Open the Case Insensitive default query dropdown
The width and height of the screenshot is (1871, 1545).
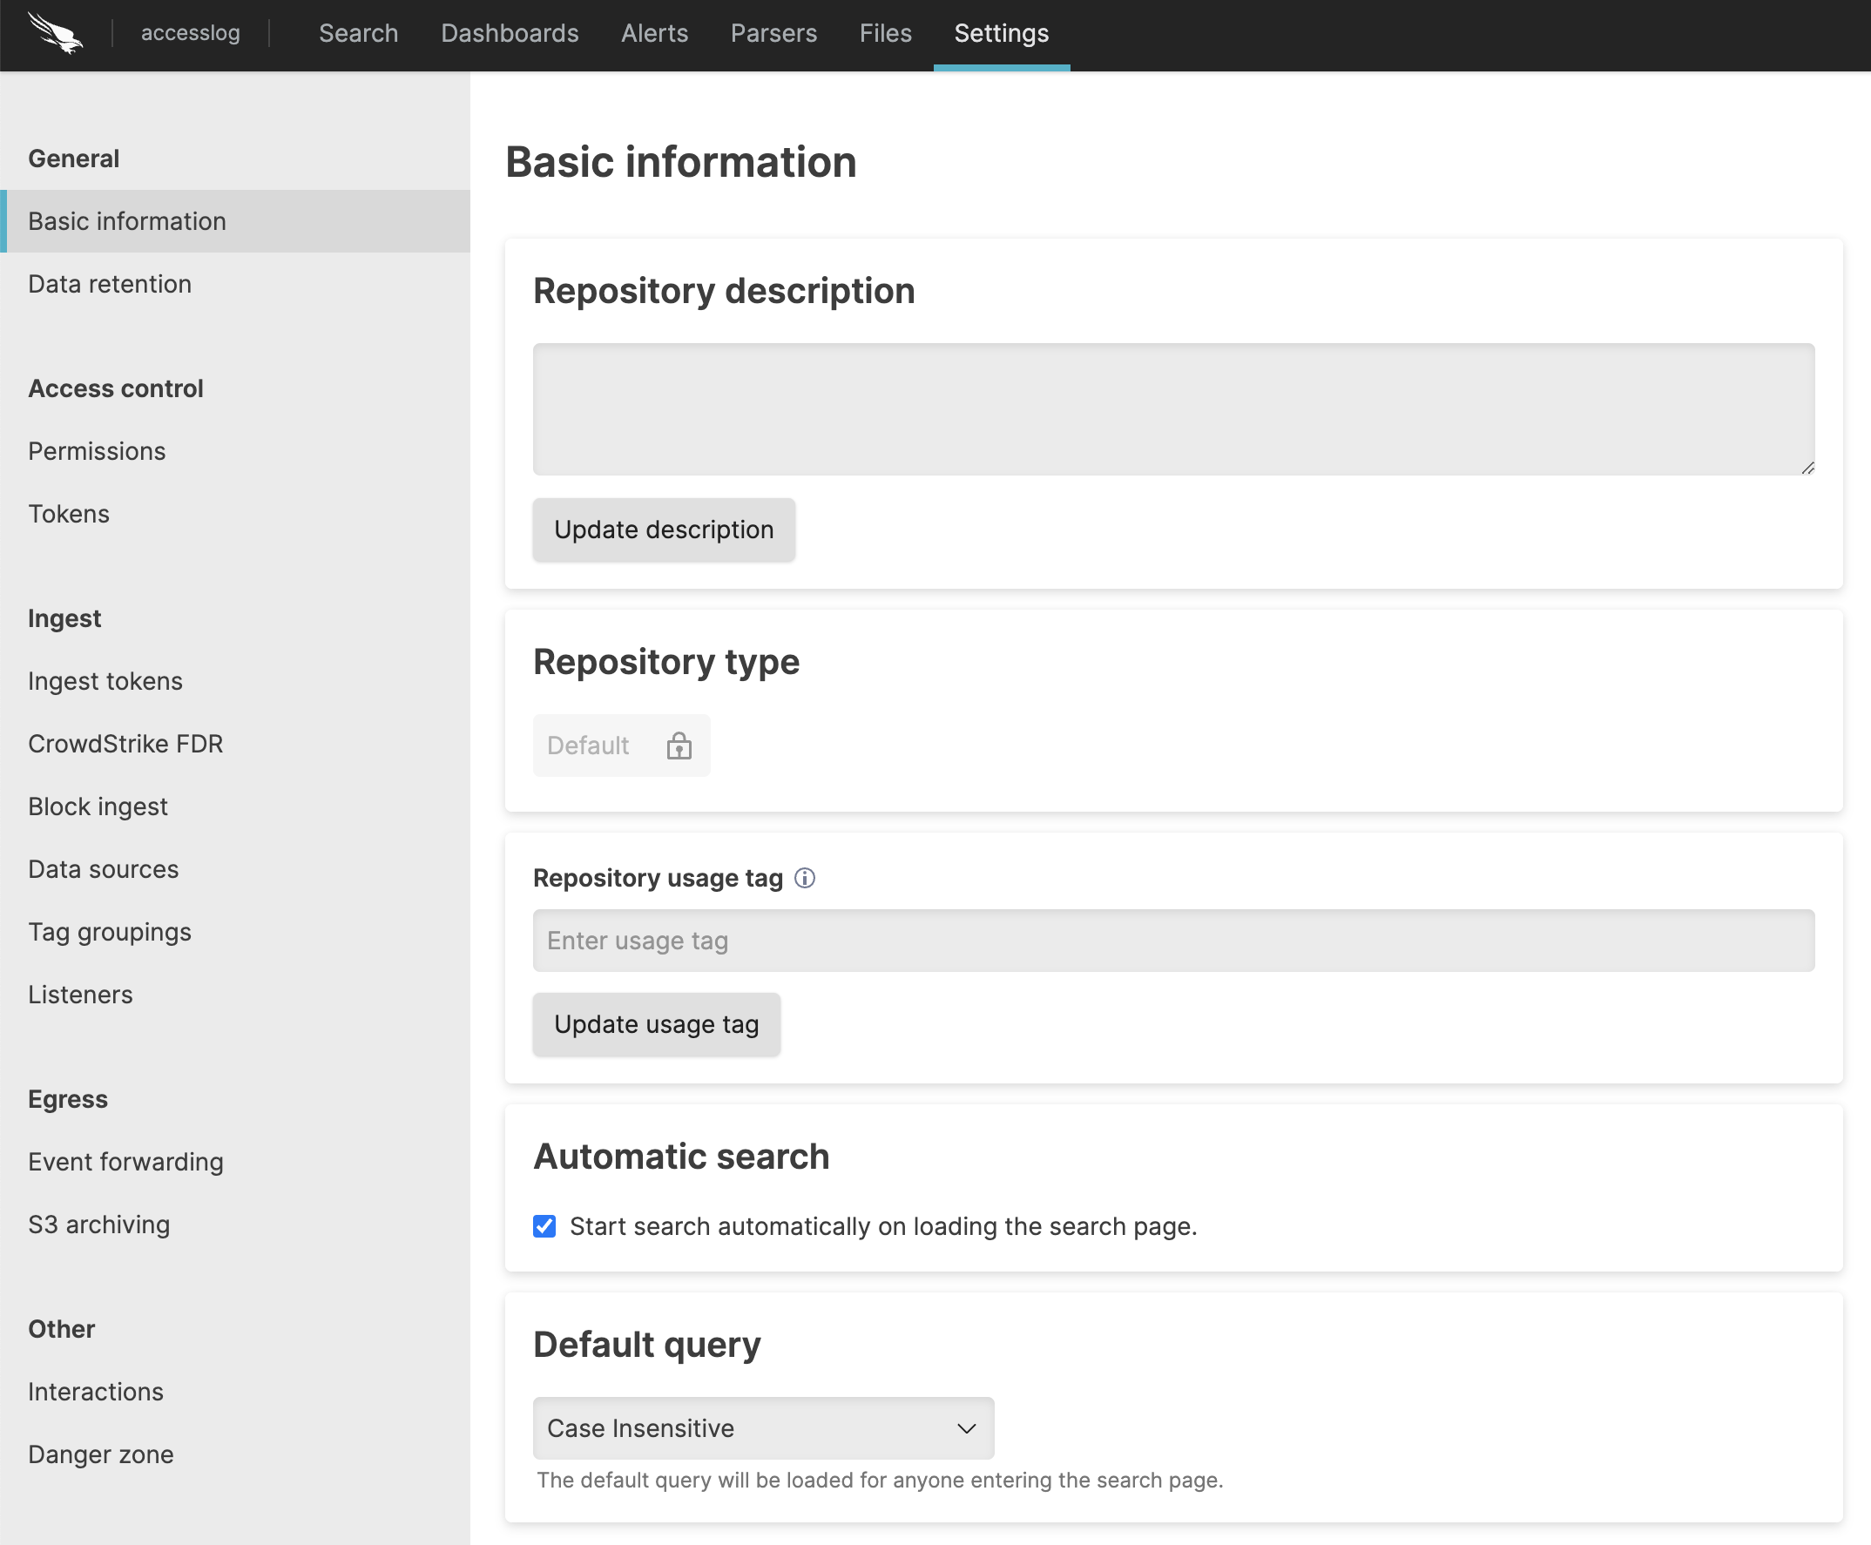click(x=764, y=1428)
